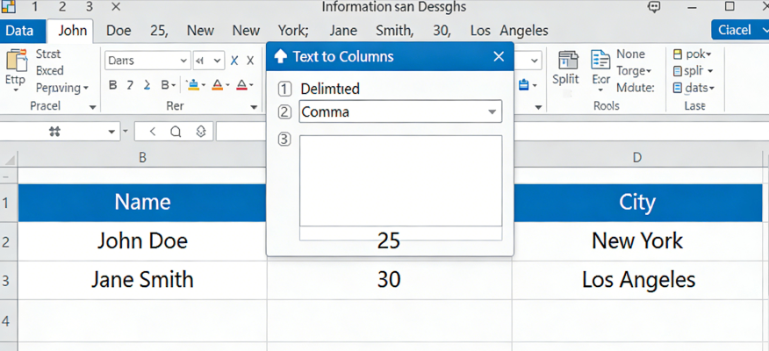769x351 pixels.
Task: Click the None option in Rools group
Action: point(630,54)
